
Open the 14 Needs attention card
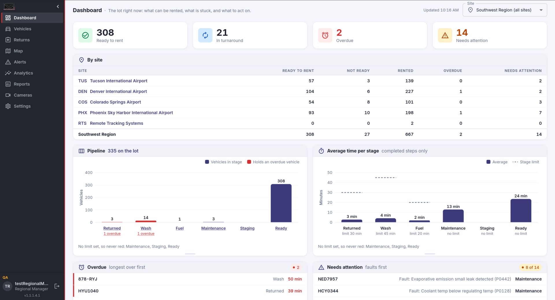pos(490,35)
